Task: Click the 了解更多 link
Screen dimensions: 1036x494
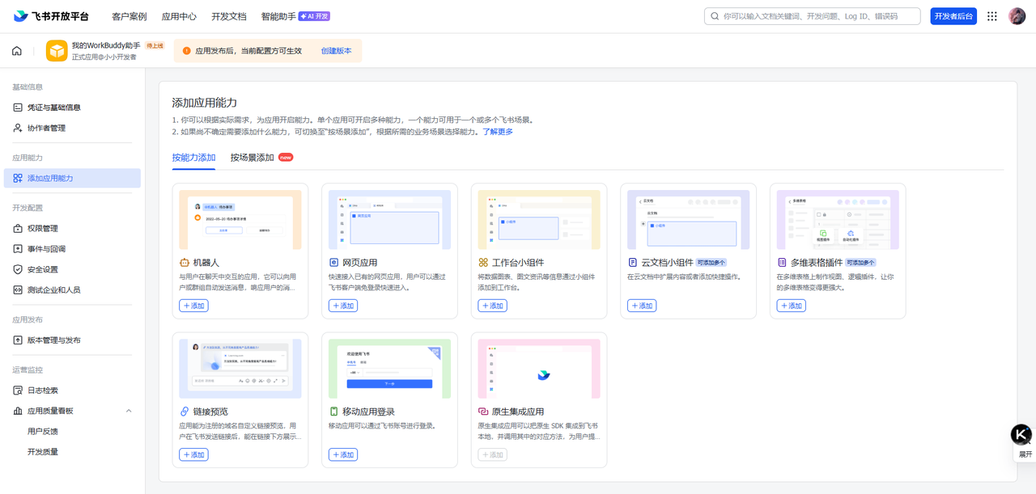Action: [x=498, y=132]
